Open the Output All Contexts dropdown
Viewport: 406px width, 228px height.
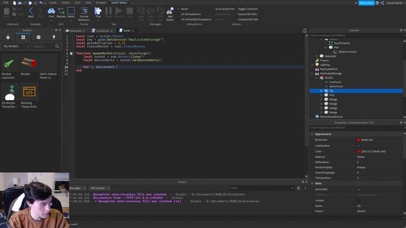tap(100, 188)
